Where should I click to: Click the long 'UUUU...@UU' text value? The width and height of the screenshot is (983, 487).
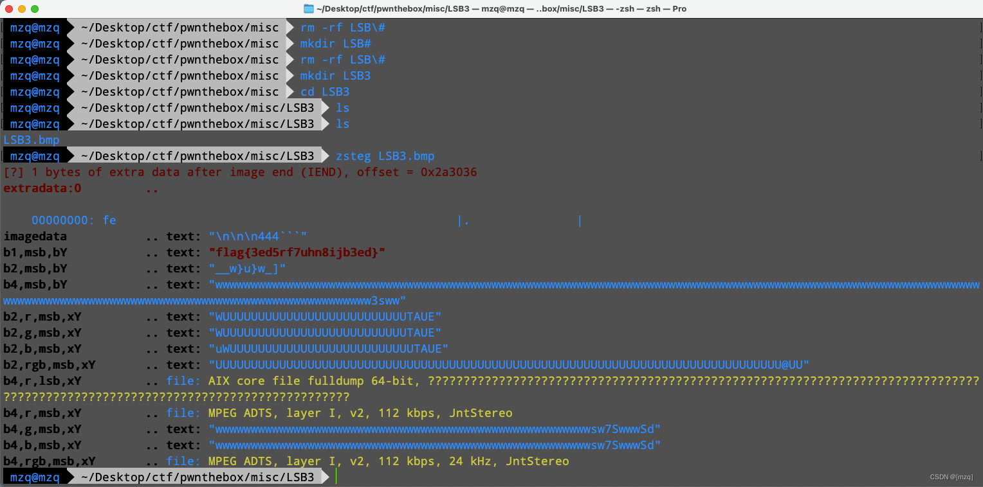509,365
